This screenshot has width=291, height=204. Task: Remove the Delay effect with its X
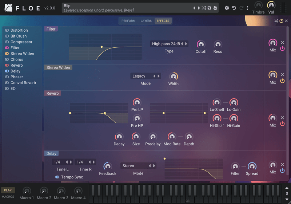click(x=282, y=164)
